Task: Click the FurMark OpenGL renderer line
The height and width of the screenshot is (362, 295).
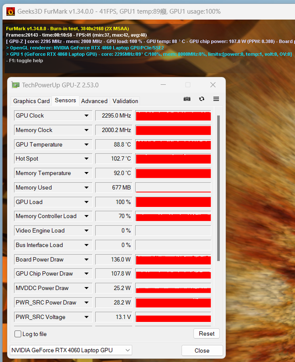Action: (85, 48)
